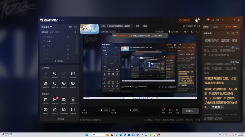Click the speaker volume slider

[x=124, y=110]
